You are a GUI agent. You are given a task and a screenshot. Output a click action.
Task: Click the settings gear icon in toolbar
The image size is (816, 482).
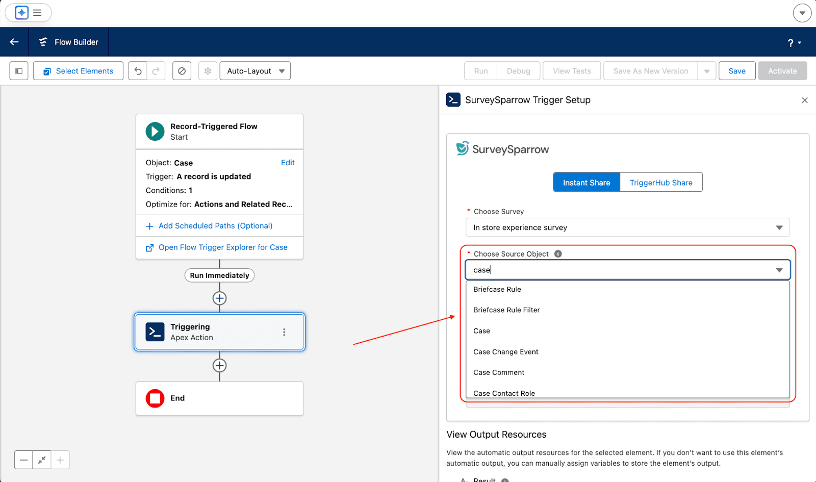208,71
